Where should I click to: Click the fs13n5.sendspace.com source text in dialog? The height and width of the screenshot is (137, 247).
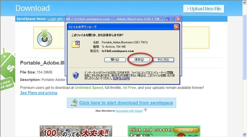118,51
